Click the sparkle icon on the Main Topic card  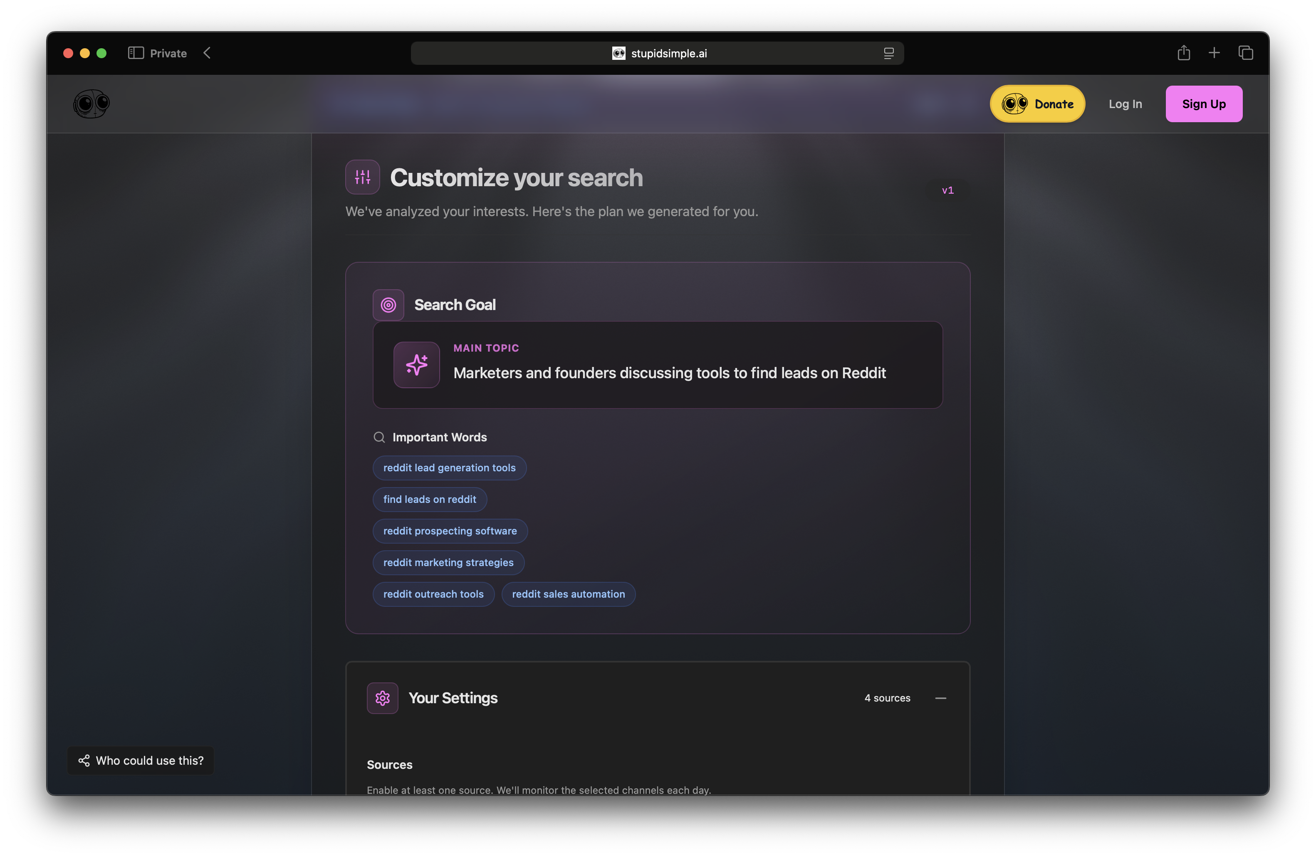(416, 364)
